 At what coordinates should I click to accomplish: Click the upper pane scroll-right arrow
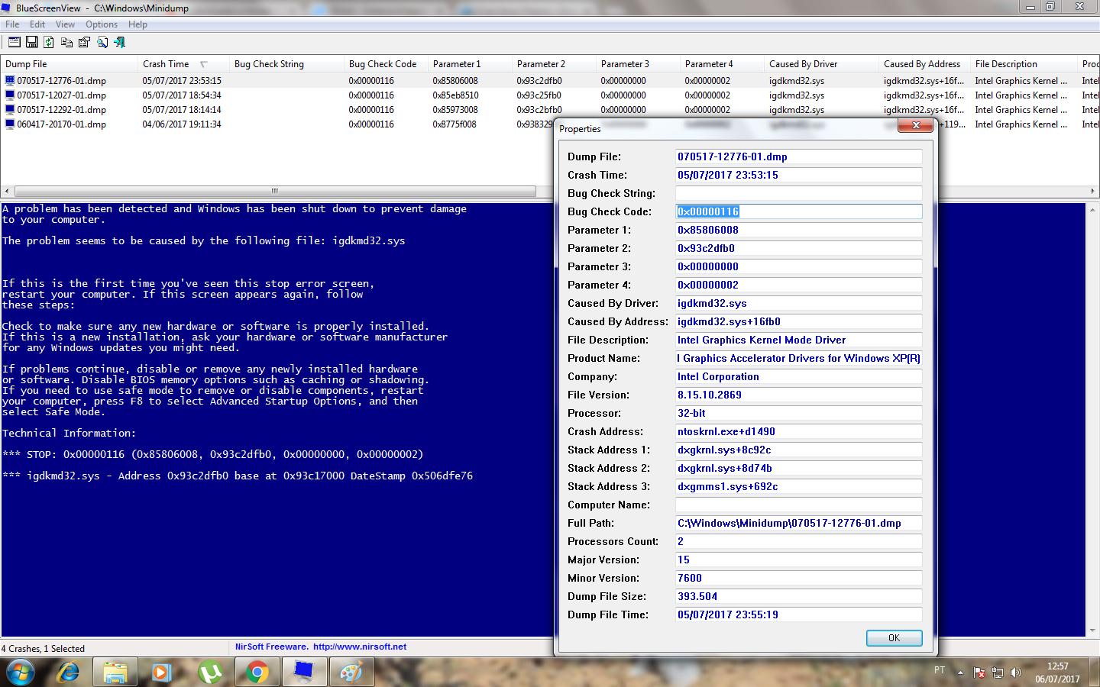point(1092,191)
